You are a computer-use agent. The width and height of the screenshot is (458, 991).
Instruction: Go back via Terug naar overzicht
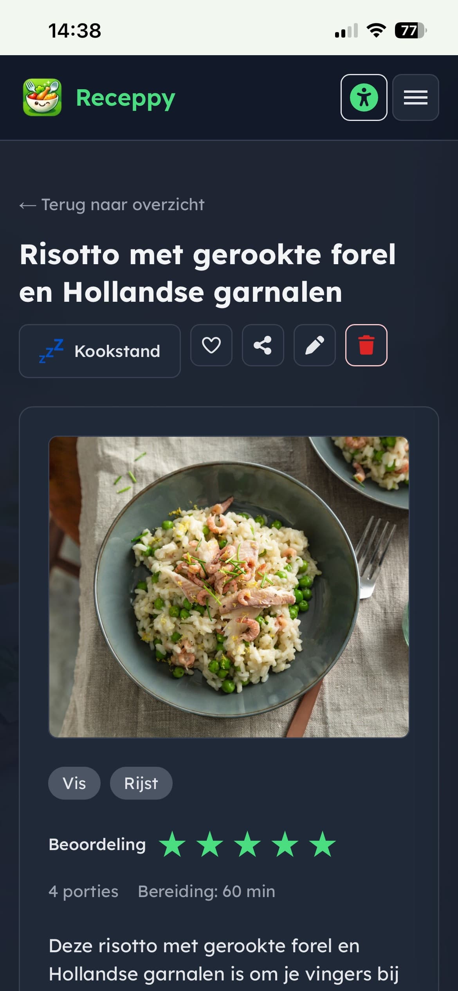(x=112, y=205)
